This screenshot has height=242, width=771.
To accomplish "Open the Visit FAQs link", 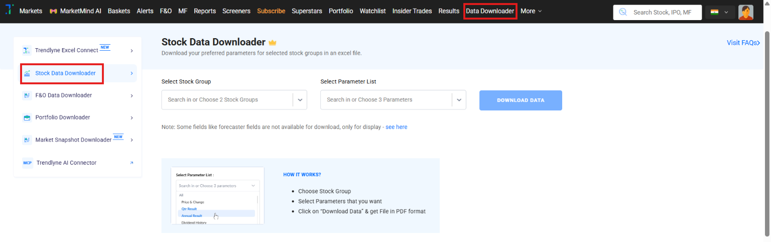I will (x=743, y=43).
